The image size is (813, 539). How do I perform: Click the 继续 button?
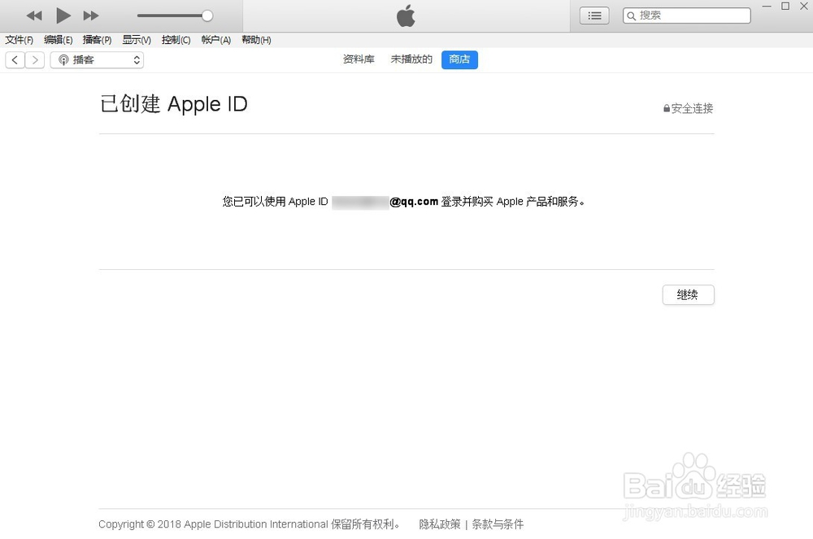click(x=688, y=295)
